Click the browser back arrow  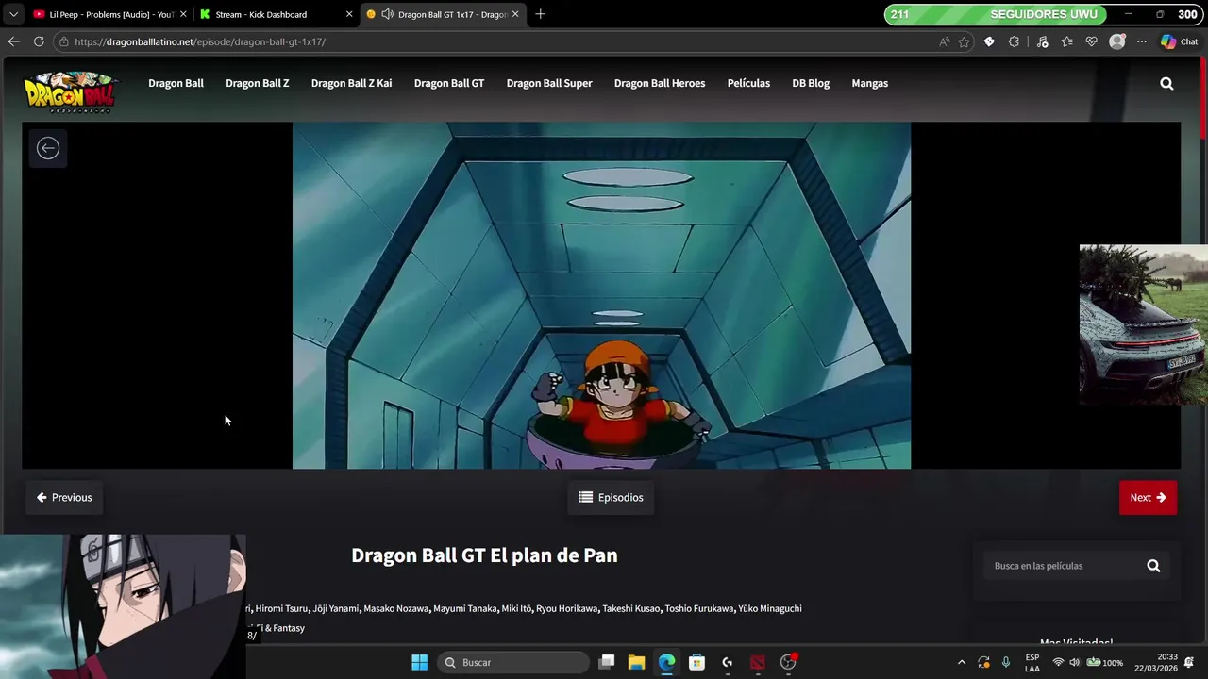(x=13, y=41)
